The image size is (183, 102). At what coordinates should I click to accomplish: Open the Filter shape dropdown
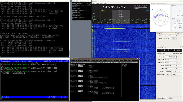click(171, 63)
